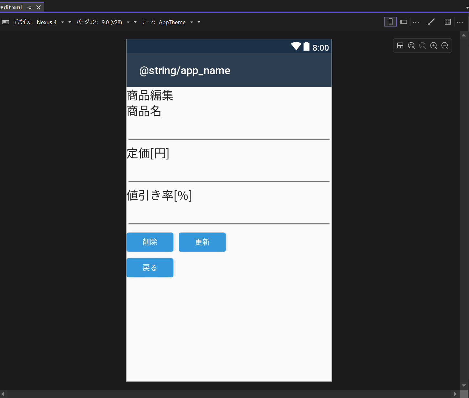The width and height of the screenshot is (469, 398).
Task: Toggle the layout grid view icon
Action: [x=447, y=22]
